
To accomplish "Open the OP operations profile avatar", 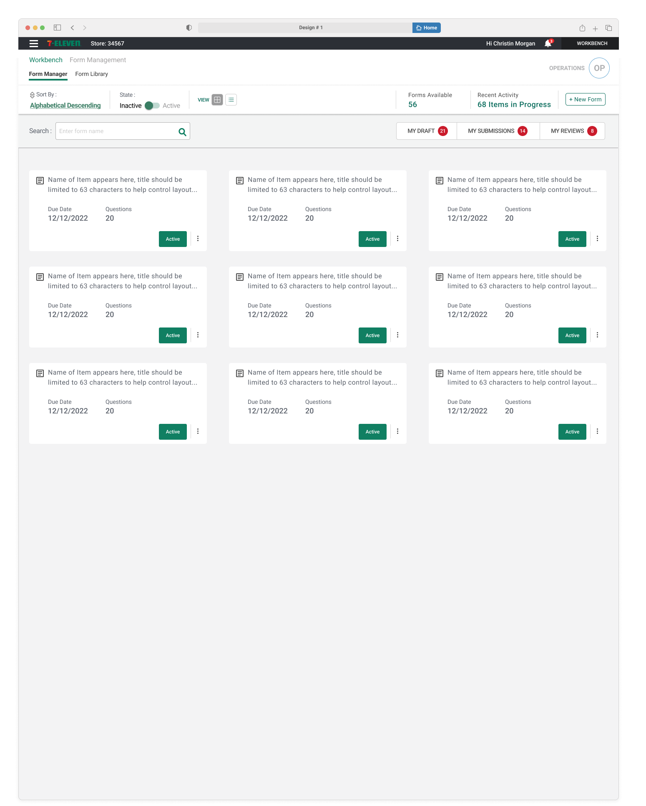I will click(599, 68).
